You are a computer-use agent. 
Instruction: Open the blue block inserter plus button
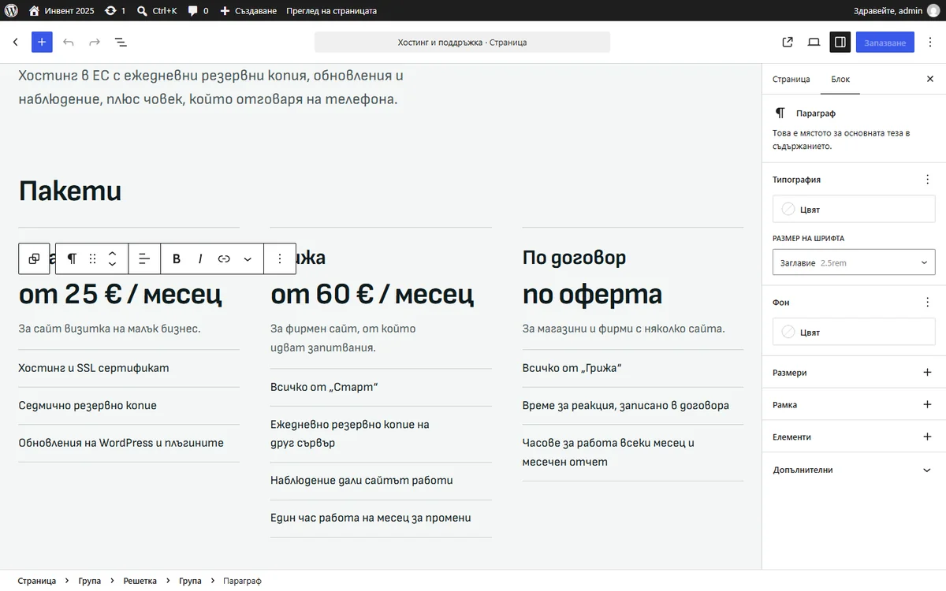click(x=42, y=42)
